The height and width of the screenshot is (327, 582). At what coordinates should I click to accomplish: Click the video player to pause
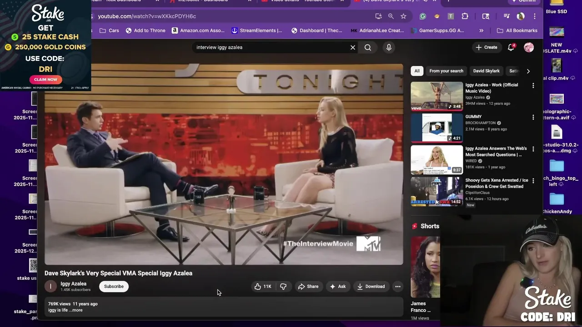224,164
